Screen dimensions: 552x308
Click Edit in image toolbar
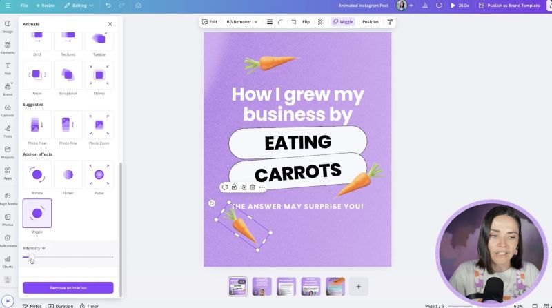click(x=210, y=22)
